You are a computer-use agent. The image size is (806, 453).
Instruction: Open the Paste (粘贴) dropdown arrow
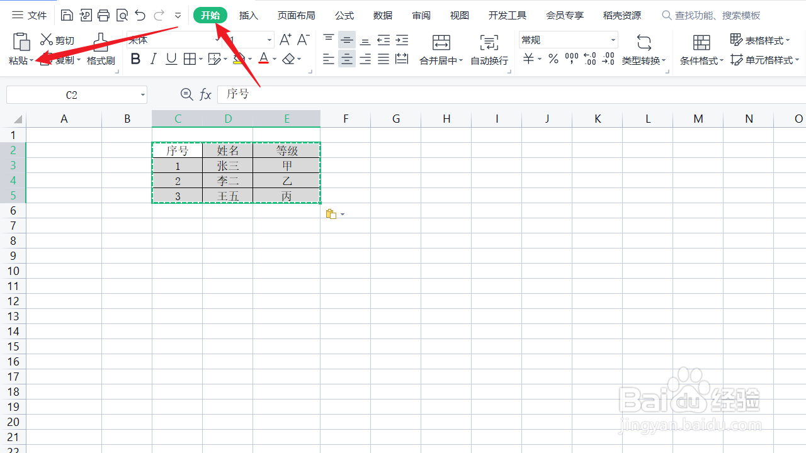pos(31,61)
